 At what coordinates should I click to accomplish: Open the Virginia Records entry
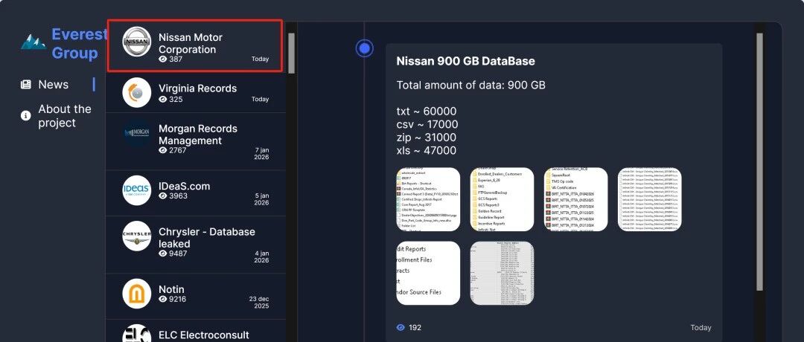[x=195, y=93]
